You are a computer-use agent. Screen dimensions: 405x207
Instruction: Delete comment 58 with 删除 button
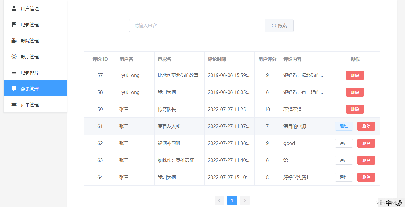click(x=355, y=92)
